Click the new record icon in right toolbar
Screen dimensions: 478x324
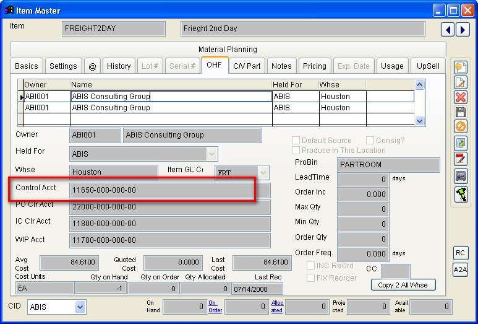pos(460,68)
